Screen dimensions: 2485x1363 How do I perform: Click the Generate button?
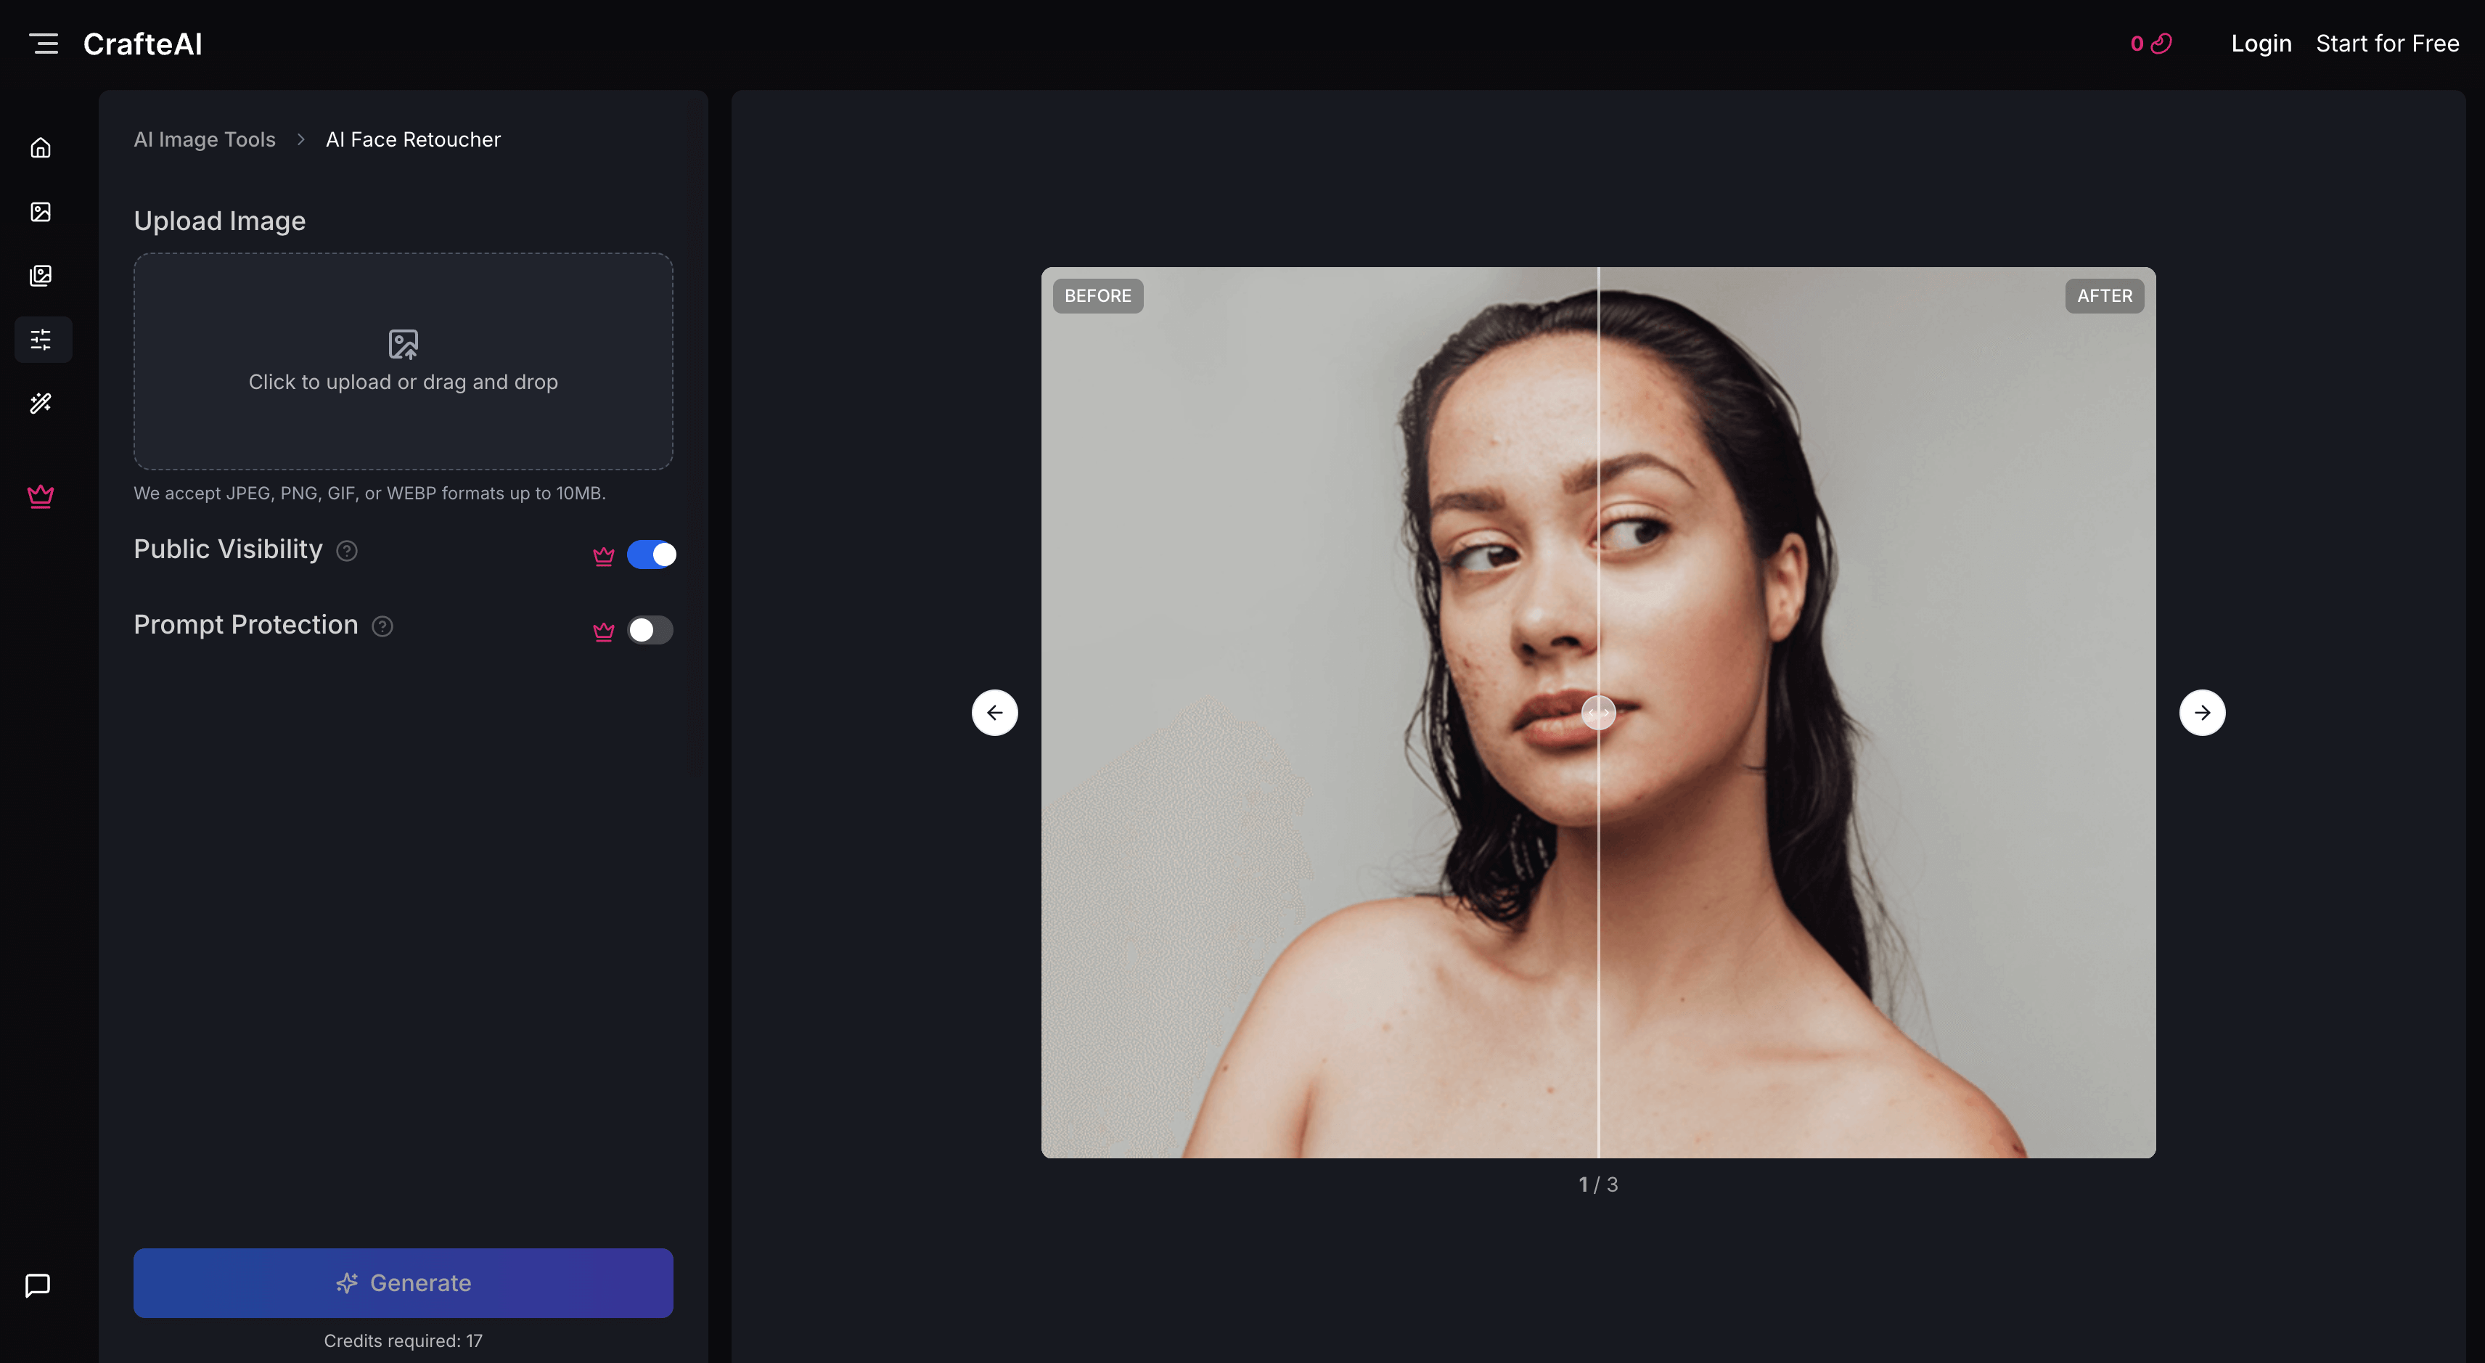[404, 1283]
